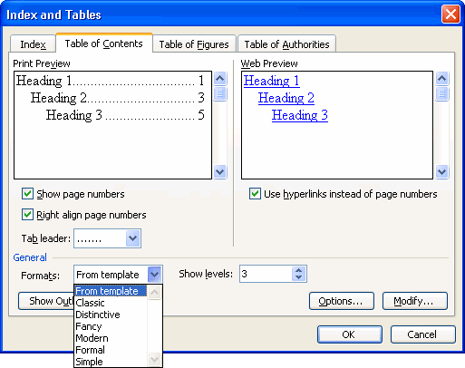Close the Index and Tables dialog
465x368 pixels.
tap(450, 15)
